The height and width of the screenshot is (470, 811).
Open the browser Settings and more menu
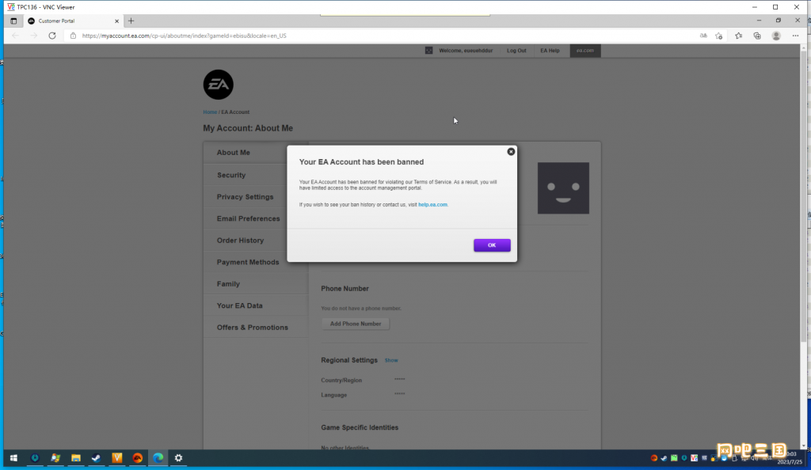pyautogui.click(x=795, y=36)
